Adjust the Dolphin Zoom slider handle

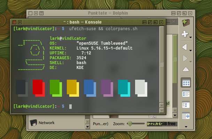click(130, 123)
